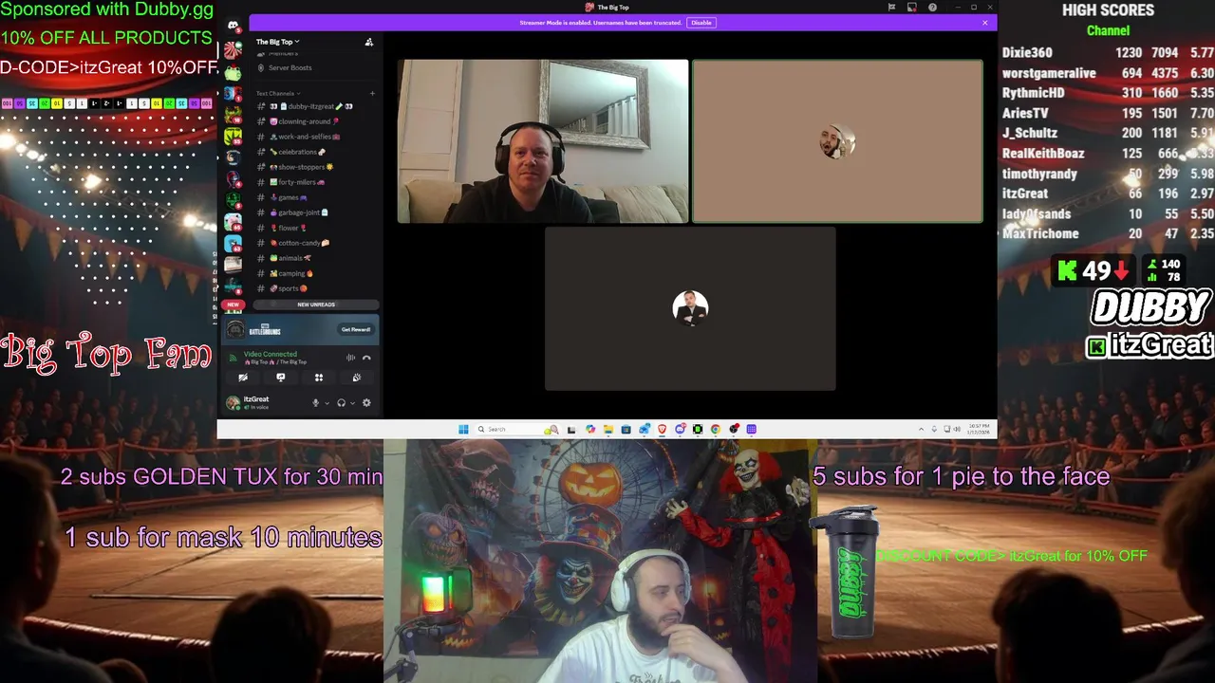This screenshot has height=683, width=1215.
Task: Share your screen in the voice panel
Action: 281,378
